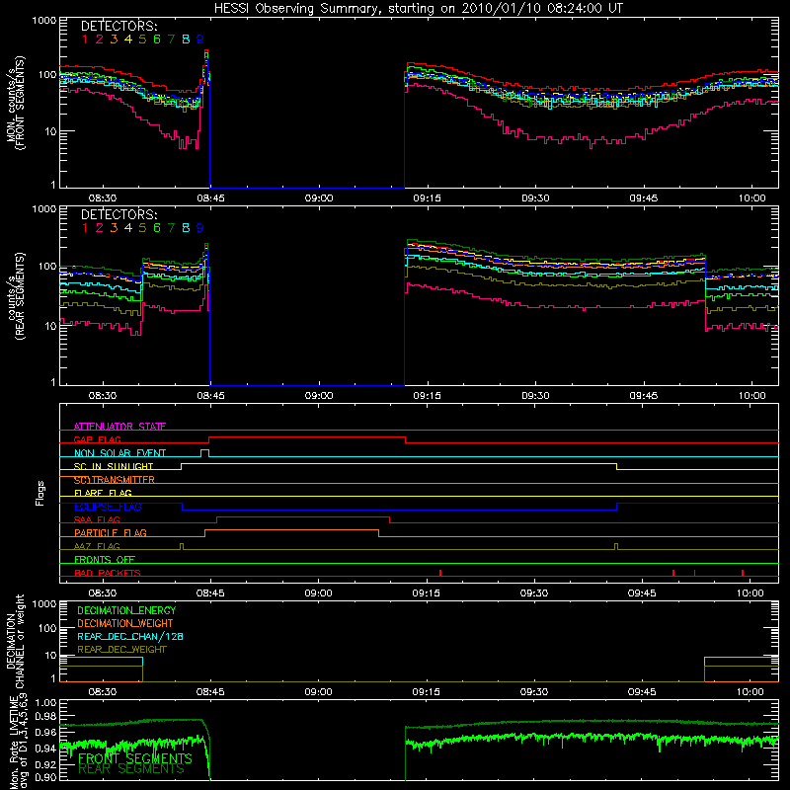Select the SC_IN_SUNLIGHT flag label

click(x=114, y=466)
